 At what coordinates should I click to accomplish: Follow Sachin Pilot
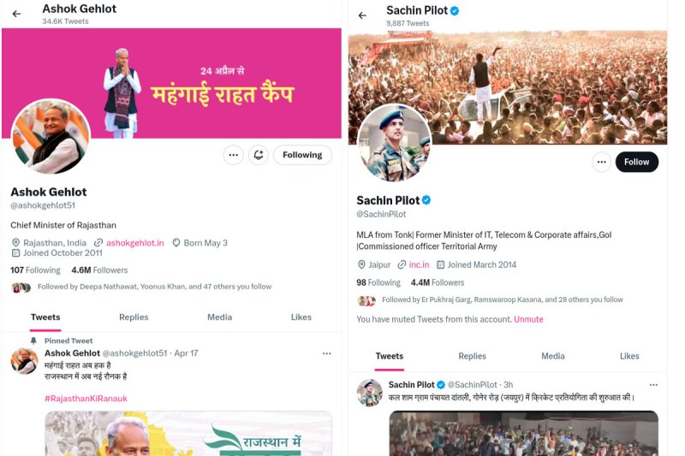636,162
